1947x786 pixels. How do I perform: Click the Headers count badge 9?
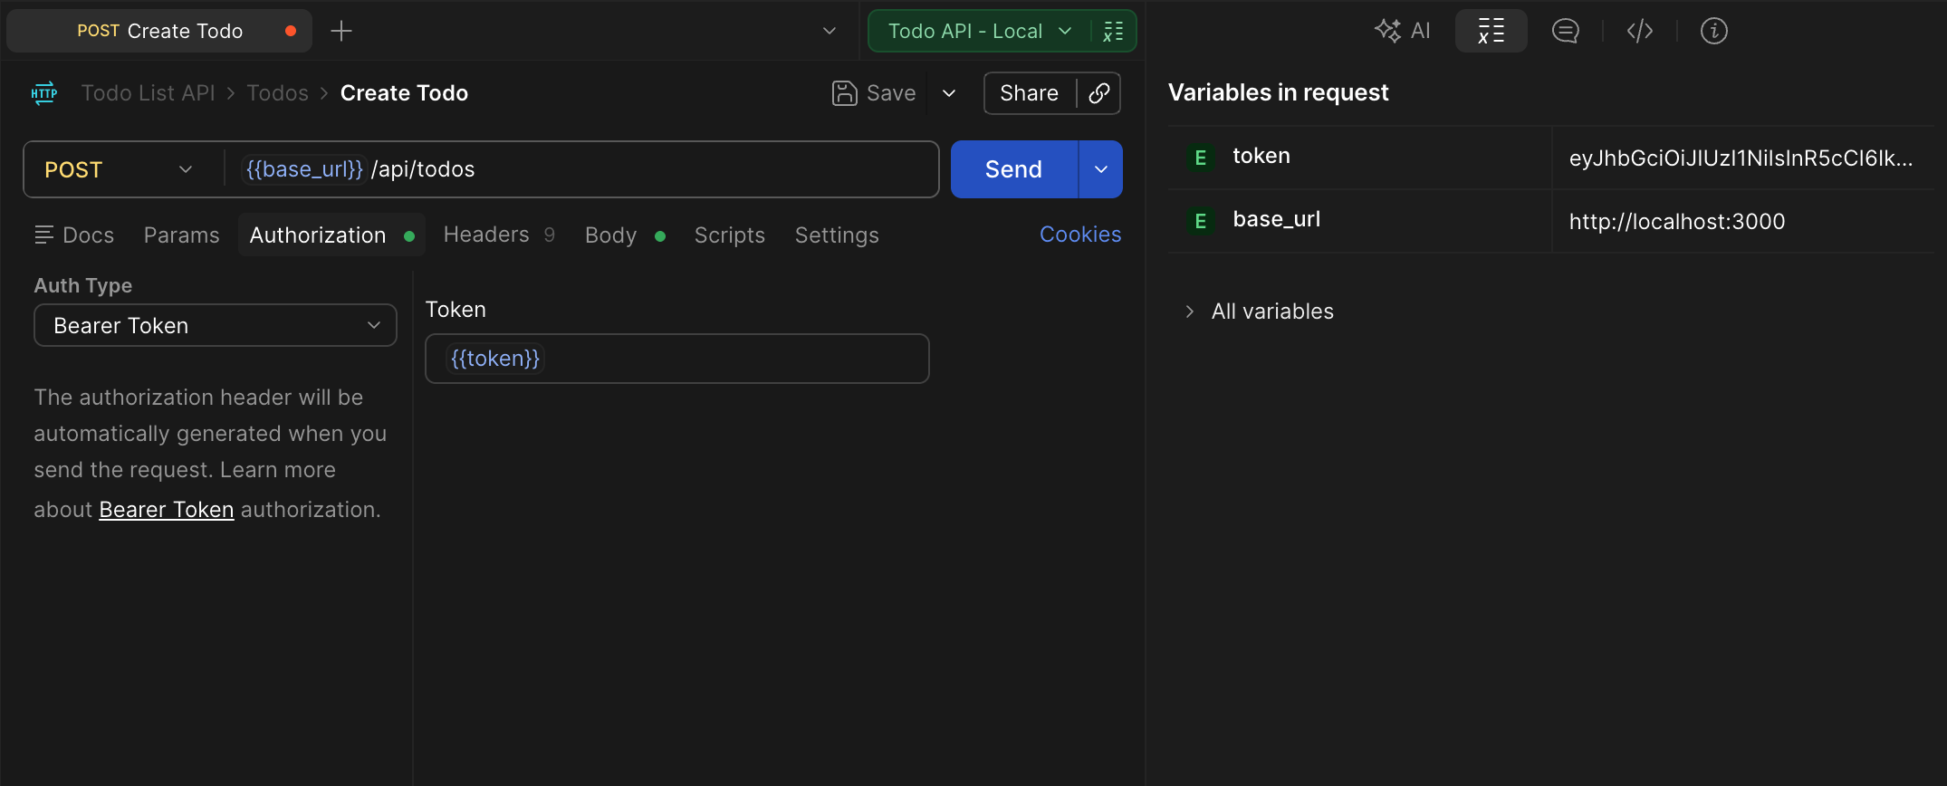tap(549, 235)
